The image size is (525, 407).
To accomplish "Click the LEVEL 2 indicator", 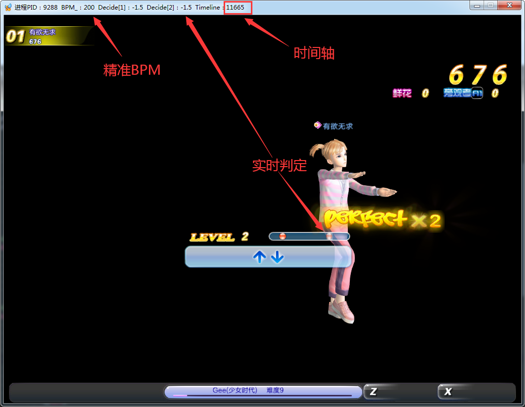I will click(x=219, y=237).
